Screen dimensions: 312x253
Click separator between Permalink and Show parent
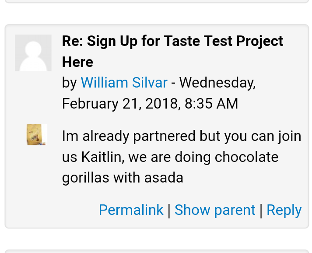[169, 210]
